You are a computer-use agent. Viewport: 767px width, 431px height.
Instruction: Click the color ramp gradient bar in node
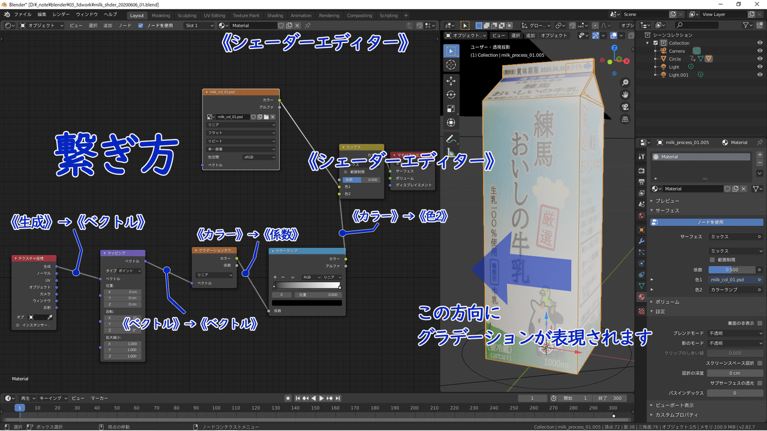(307, 286)
